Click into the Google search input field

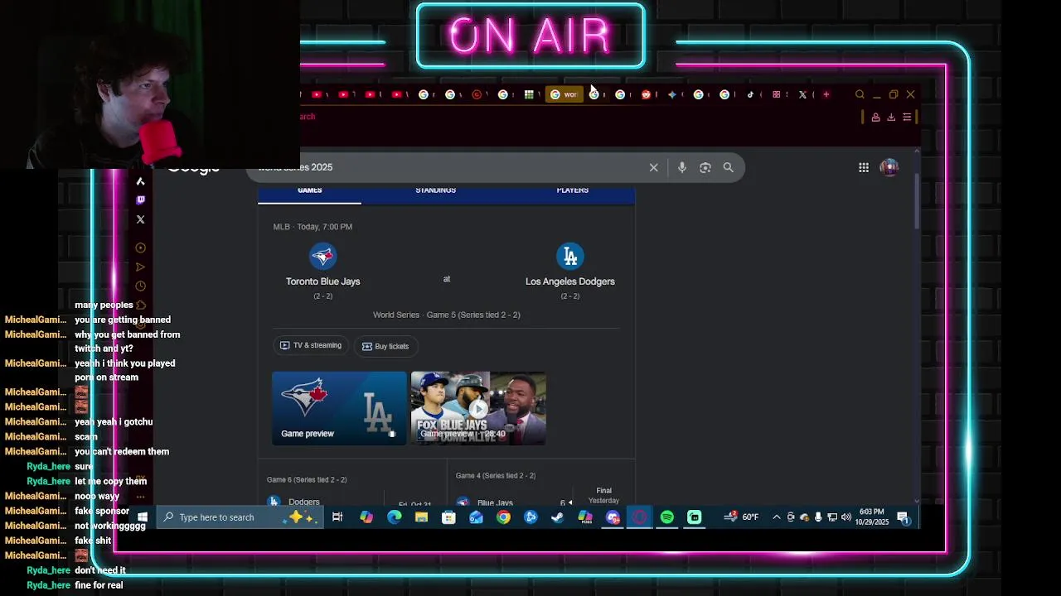pos(448,167)
